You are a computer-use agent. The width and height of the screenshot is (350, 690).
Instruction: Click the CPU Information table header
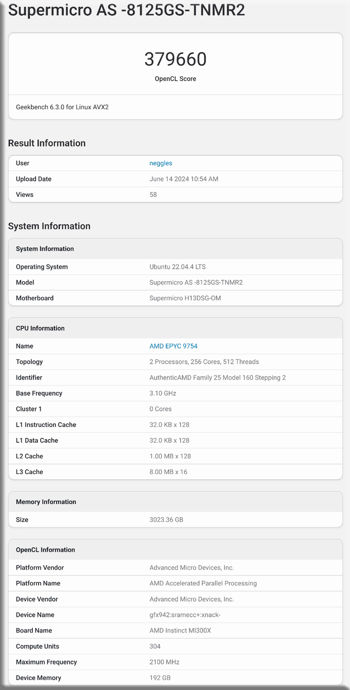[176, 328]
